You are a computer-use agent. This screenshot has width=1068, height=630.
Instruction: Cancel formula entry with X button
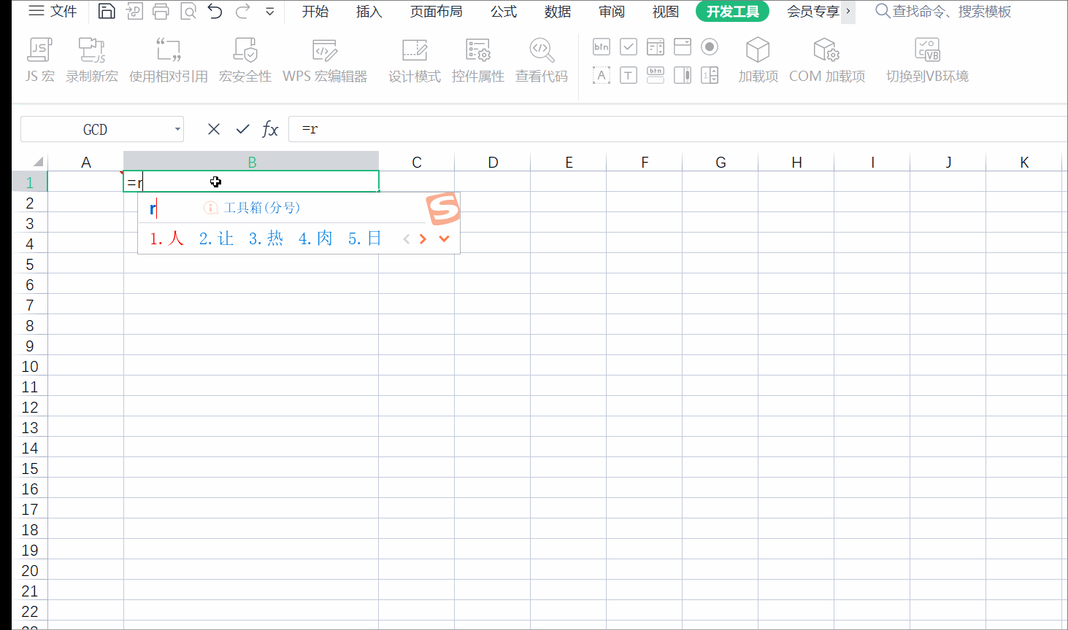tap(214, 129)
